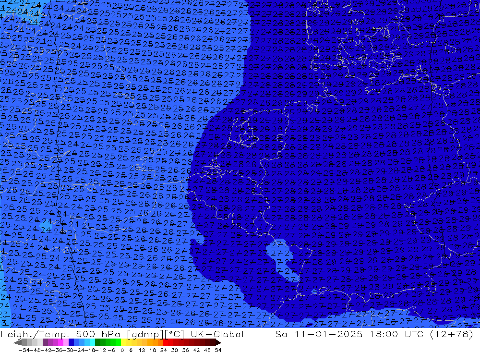Click the '[gdmp][°C]' units label
The image size is (480, 352).
click(x=156, y=334)
